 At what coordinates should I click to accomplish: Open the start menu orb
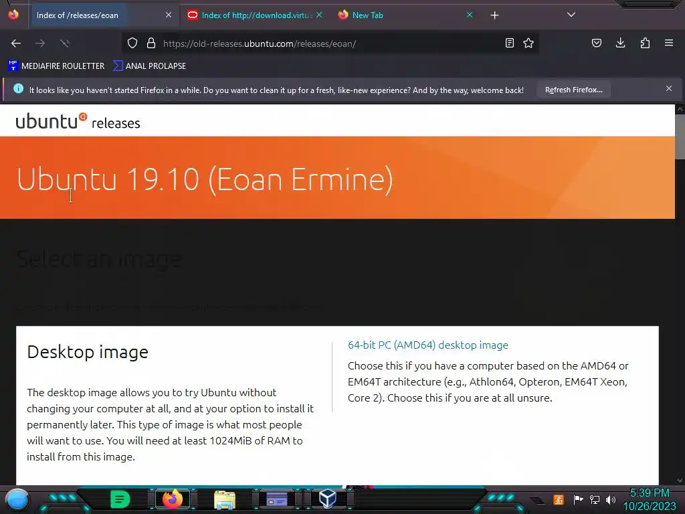coord(17,499)
